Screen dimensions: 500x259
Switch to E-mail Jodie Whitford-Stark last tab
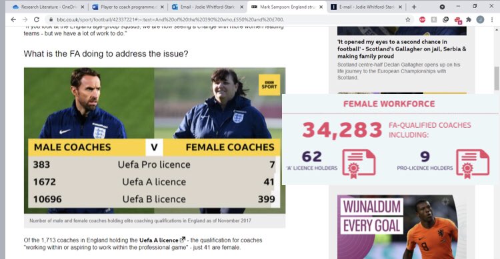pyautogui.click(x=367, y=7)
